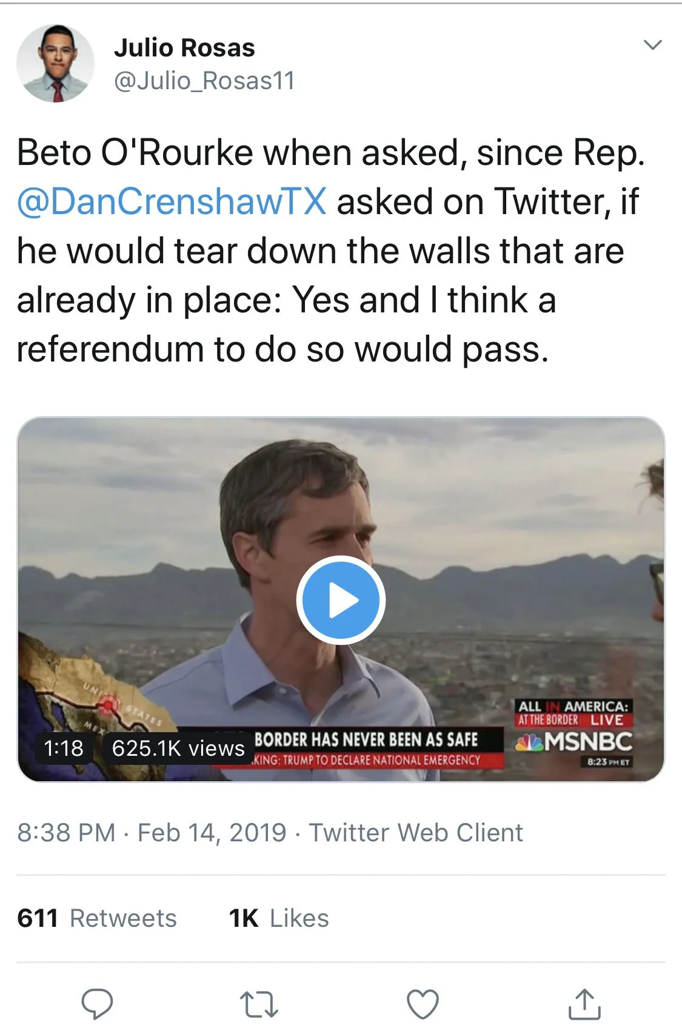Tap the Julio Rosas display name
This screenshot has width=682, height=1033.
pyautogui.click(x=184, y=48)
